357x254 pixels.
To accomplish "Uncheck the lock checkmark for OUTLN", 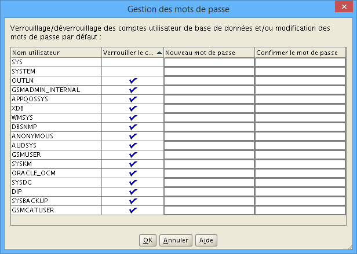I will (x=133, y=81).
